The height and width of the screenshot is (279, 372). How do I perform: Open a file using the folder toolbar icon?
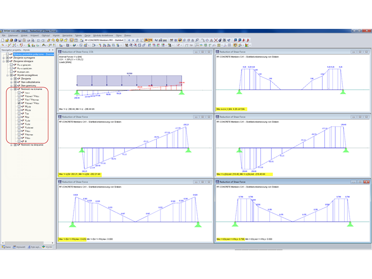[7, 40]
